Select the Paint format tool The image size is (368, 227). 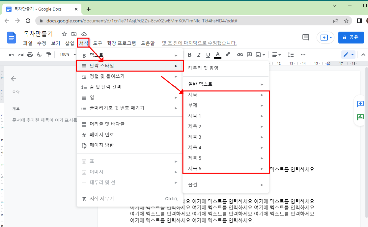coord(48,55)
